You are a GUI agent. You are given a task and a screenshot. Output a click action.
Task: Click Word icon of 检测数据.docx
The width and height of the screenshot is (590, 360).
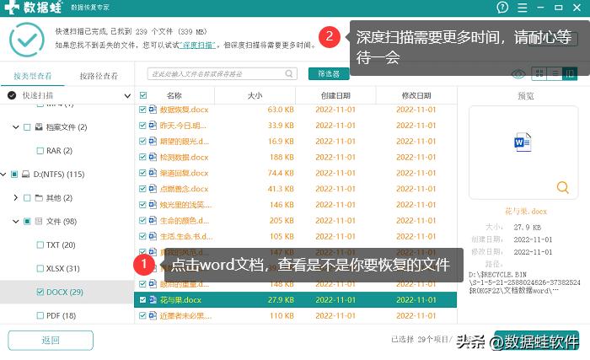(x=153, y=157)
